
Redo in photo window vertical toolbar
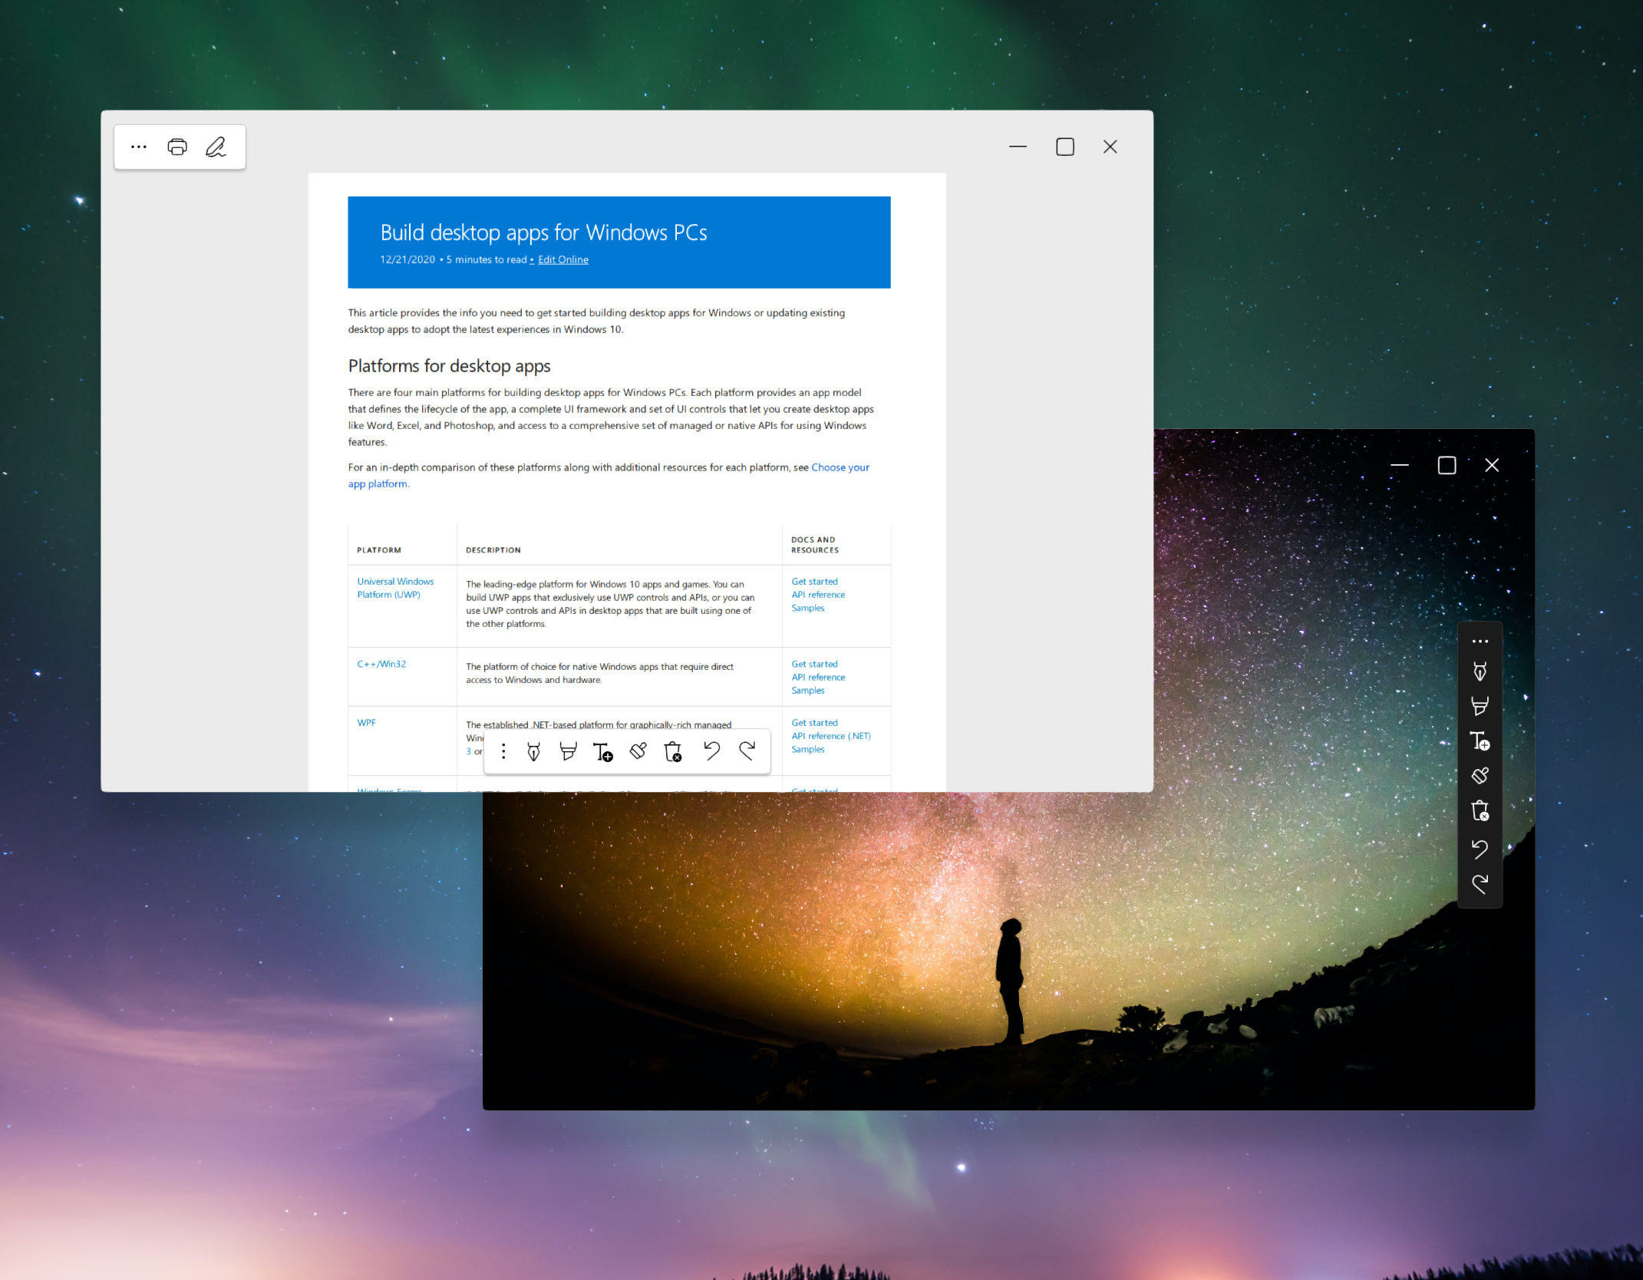tap(1480, 884)
